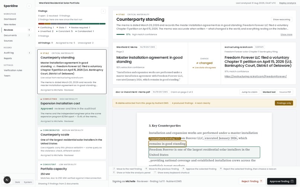Click the 'Unverified 2' legend entry
Image resolution: width=300 pixels, height=187 pixels.
coord(46,31)
